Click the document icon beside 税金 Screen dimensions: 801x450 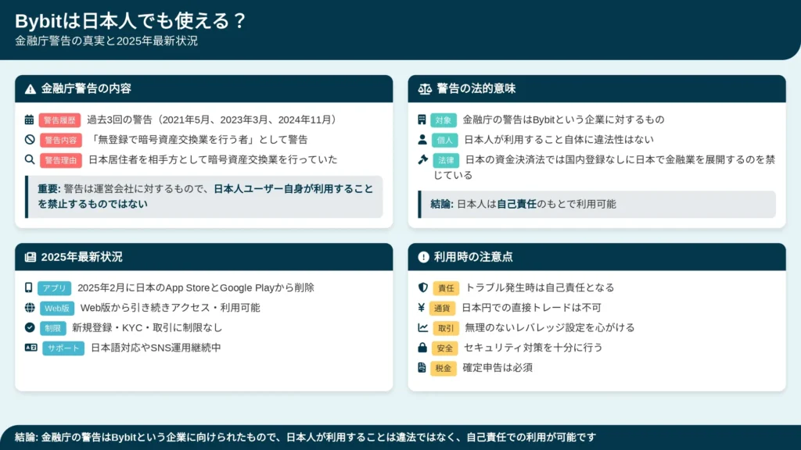[422, 367]
